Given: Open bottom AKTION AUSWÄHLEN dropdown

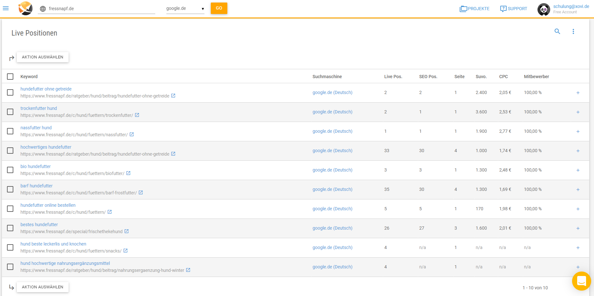Looking at the screenshot, I should pyautogui.click(x=43, y=287).
